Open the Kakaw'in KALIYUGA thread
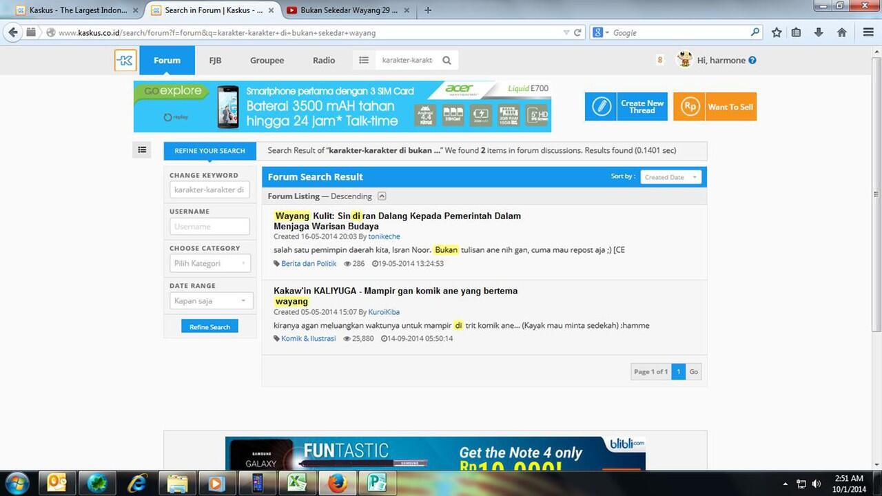Screen dimensions: 882x496 [396, 296]
